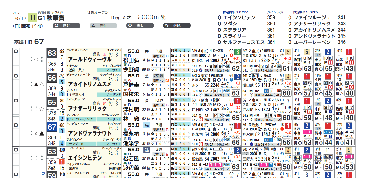This screenshot has height=178, width=366.
Task: Click trainer 渡辺薫
Action: tap(131, 167)
